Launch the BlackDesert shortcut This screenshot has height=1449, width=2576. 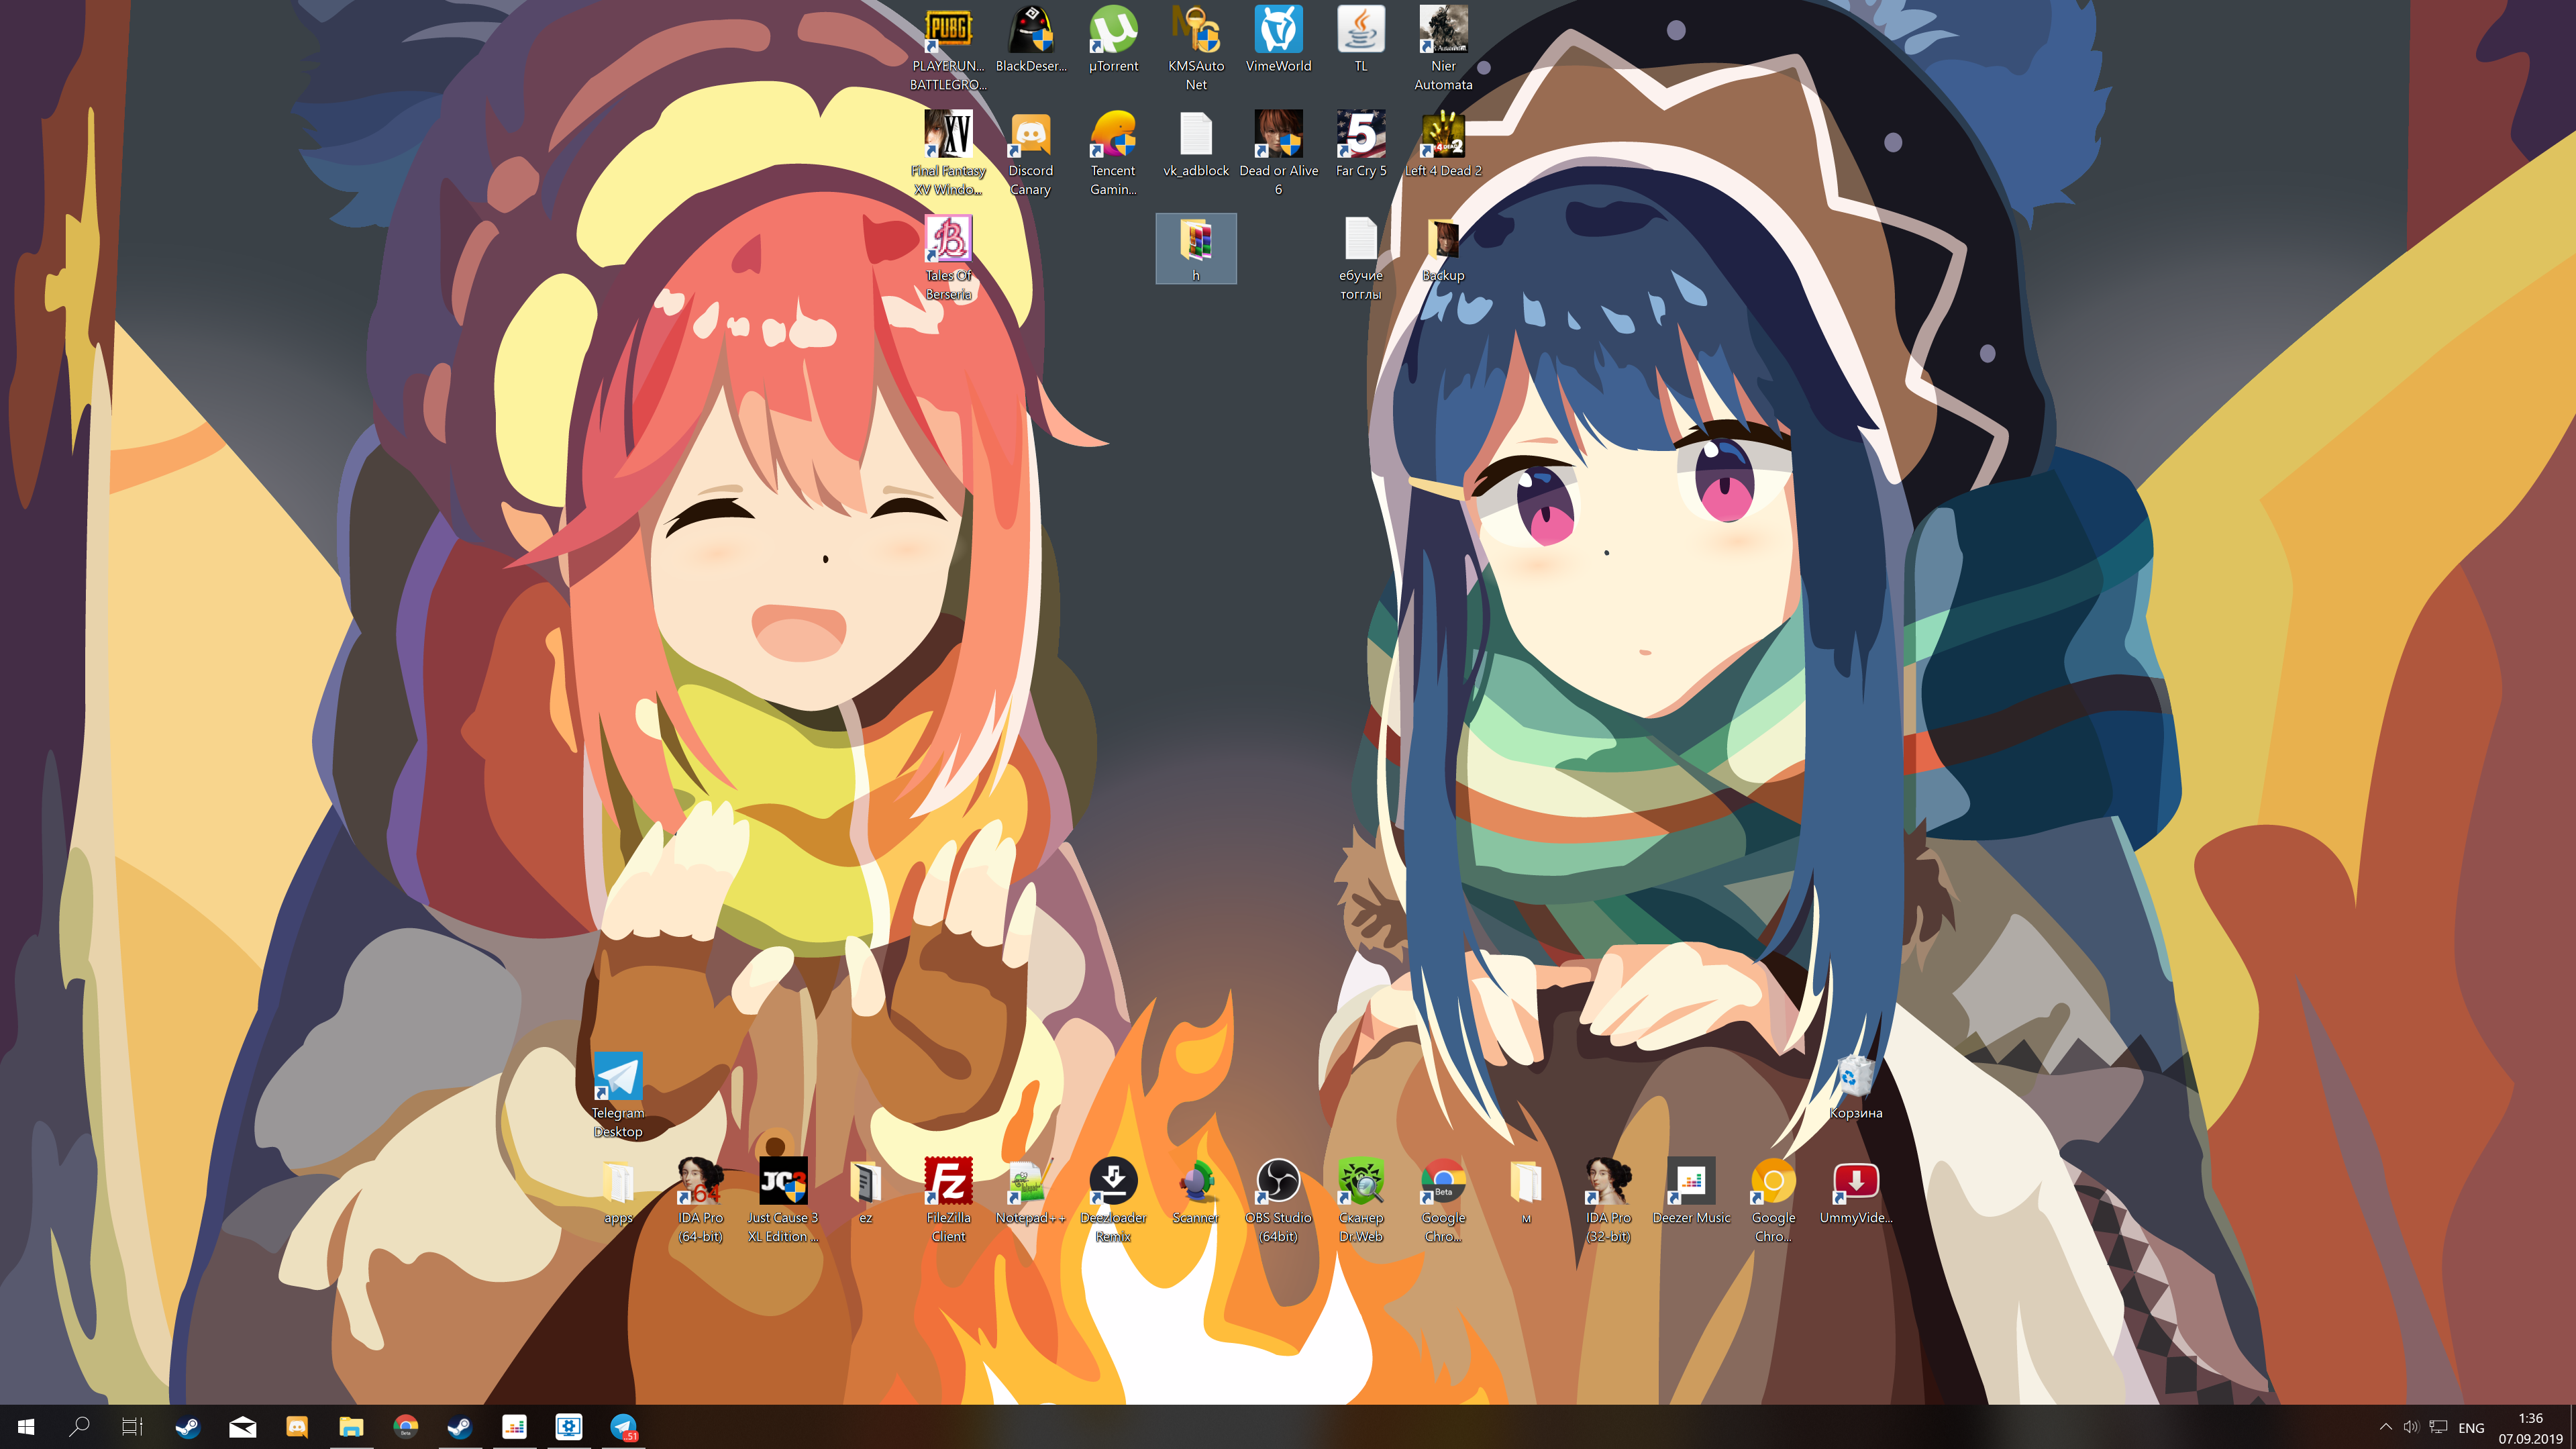[x=1030, y=40]
